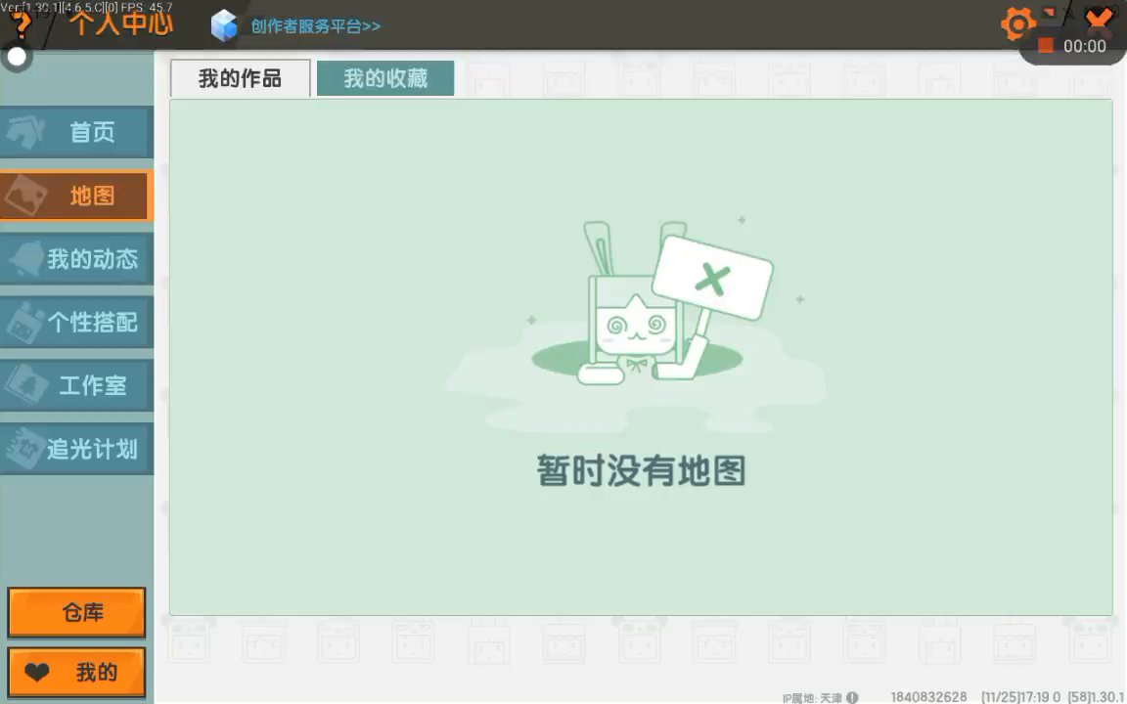
Task: Go to 工作室 in the sidebar
Action: coord(76,385)
